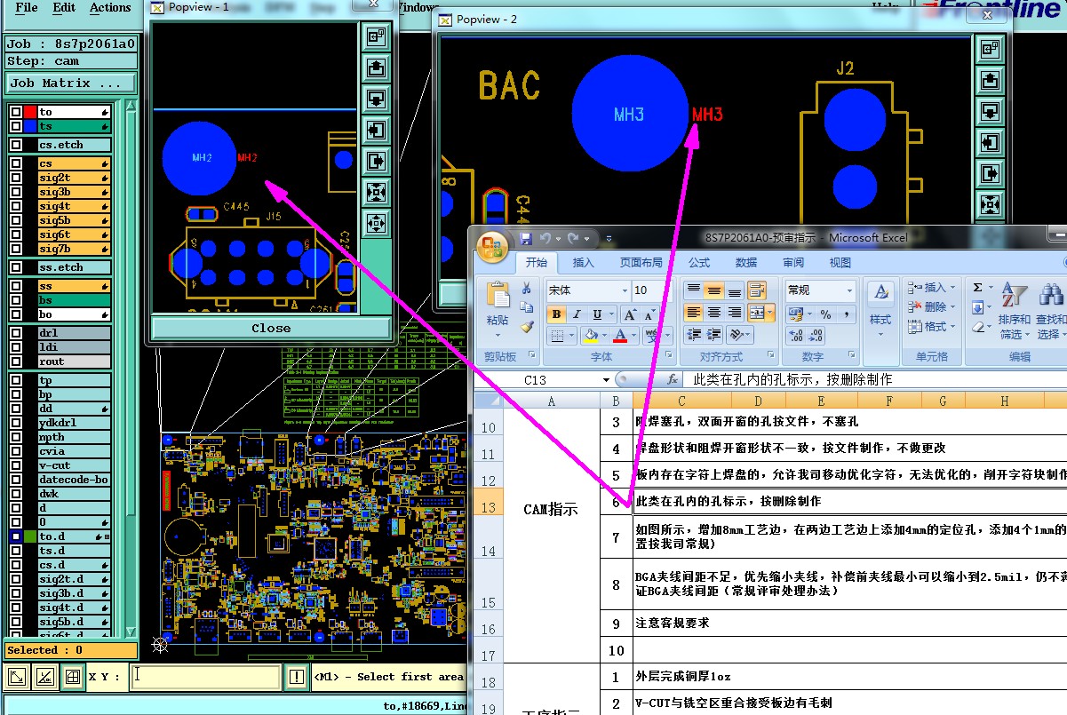Click the Center horizontal alignment icon

(713, 313)
